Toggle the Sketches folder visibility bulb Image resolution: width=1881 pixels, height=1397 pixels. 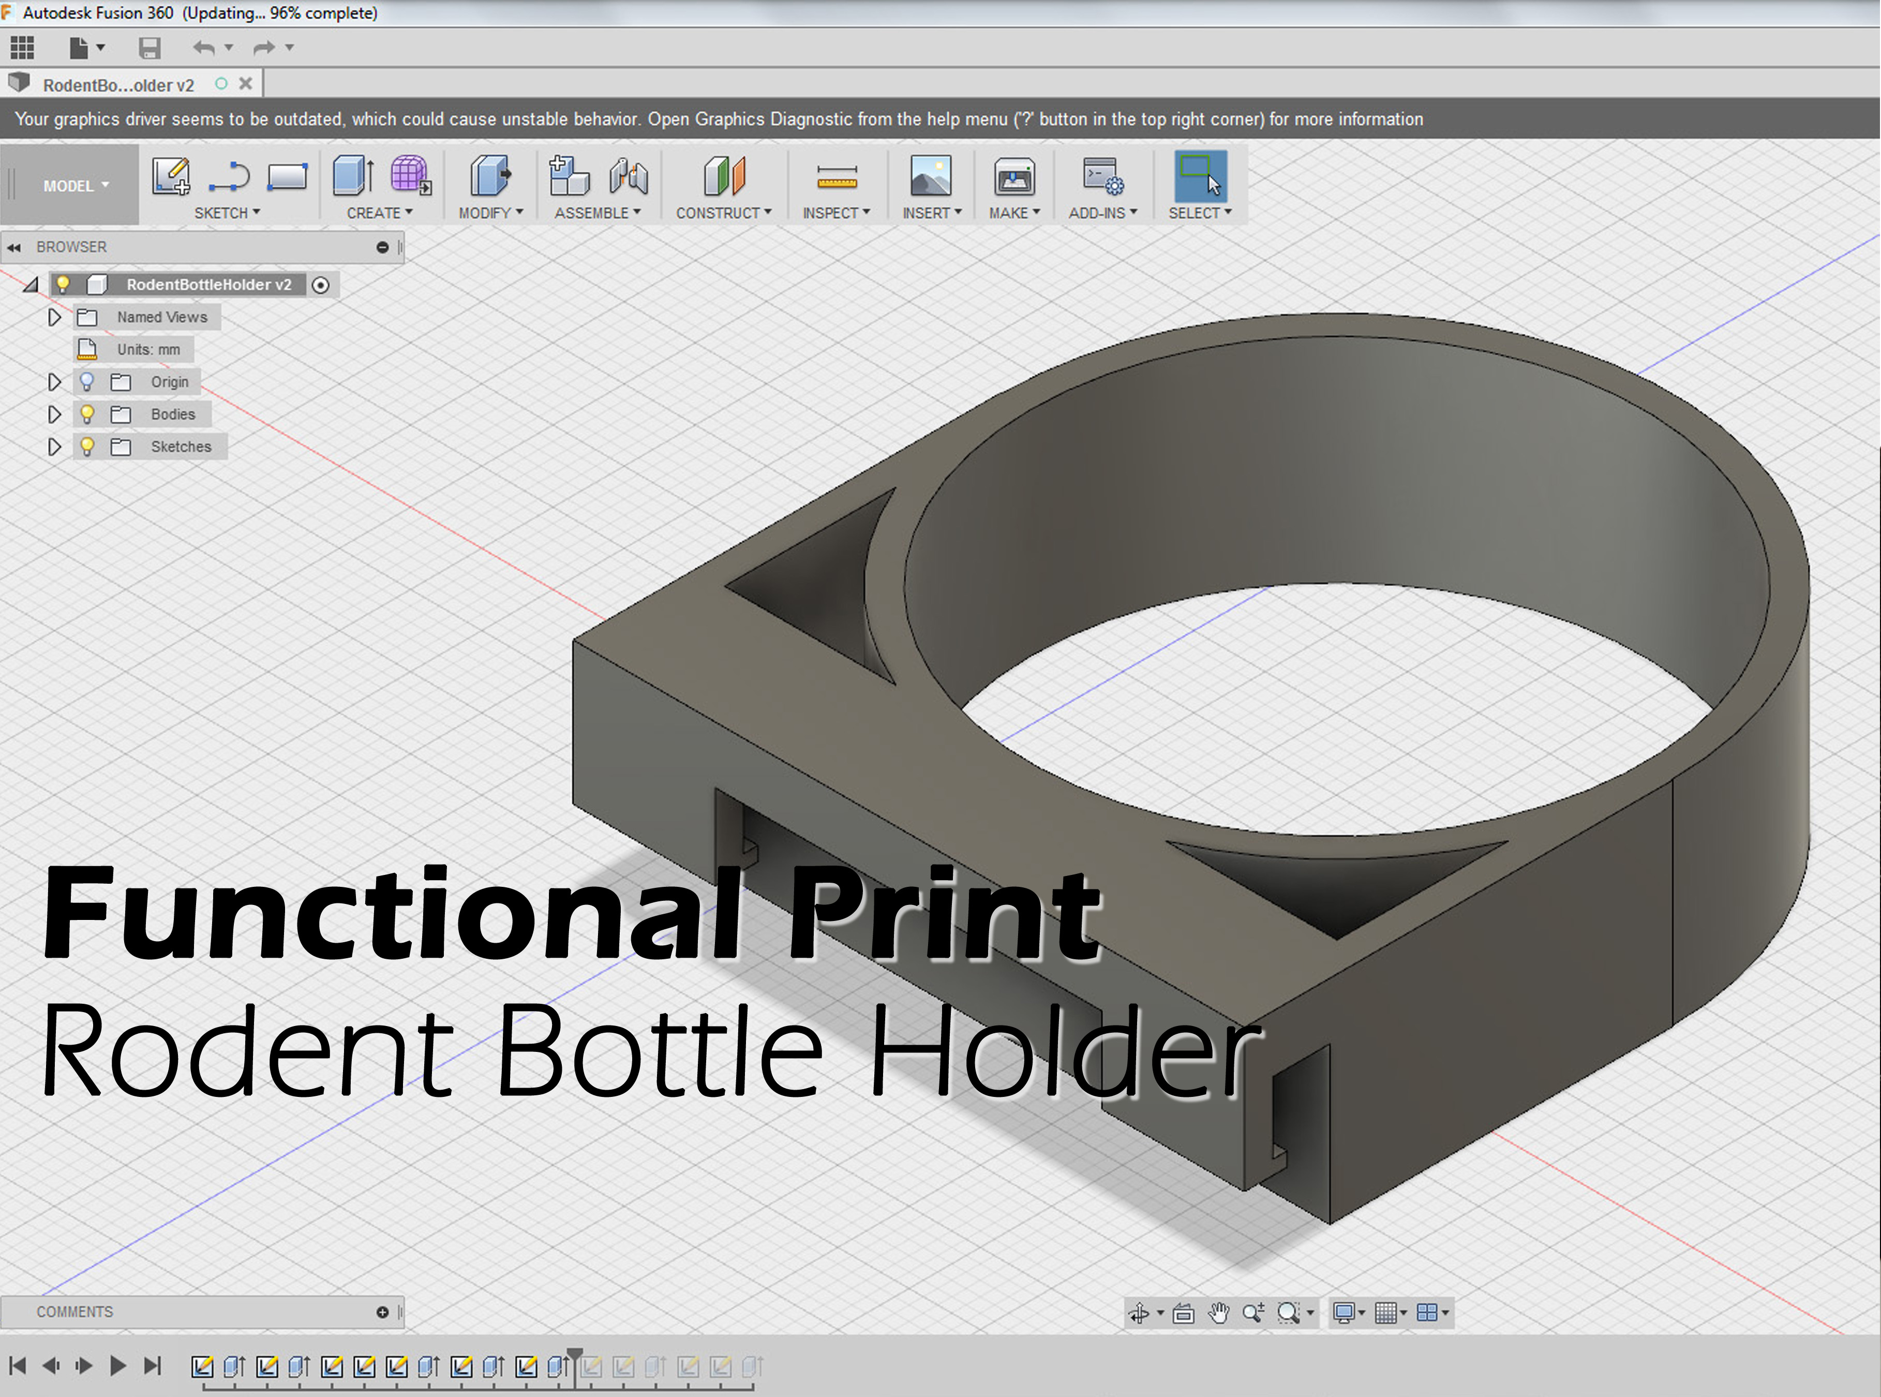pos(86,447)
